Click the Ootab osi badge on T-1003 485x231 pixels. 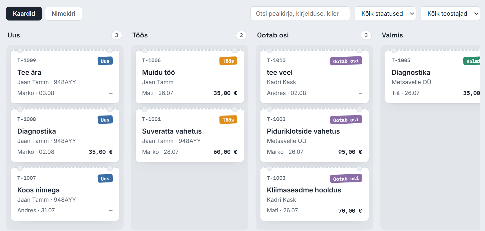346,179
